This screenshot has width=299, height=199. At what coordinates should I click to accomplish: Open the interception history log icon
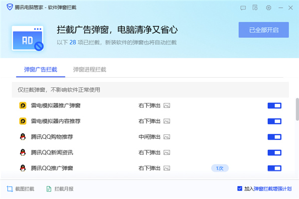point(255,8)
